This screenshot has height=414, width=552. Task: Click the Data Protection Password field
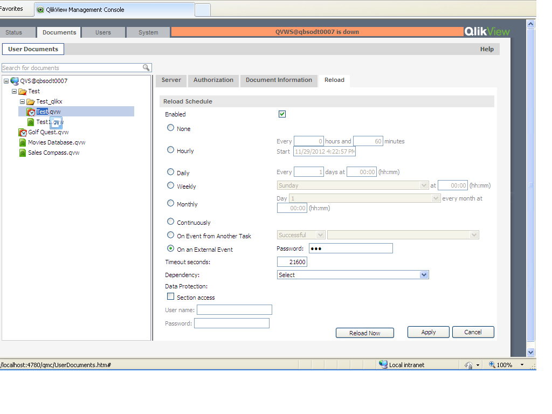232,323
